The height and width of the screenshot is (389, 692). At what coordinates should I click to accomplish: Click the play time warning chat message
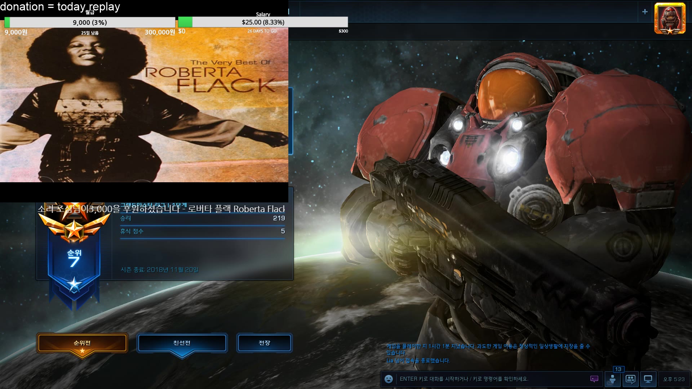click(488, 349)
